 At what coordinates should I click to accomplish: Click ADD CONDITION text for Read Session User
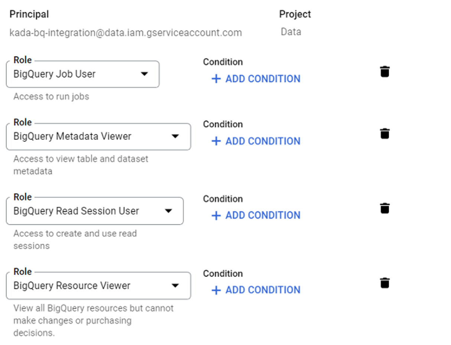[x=263, y=215]
